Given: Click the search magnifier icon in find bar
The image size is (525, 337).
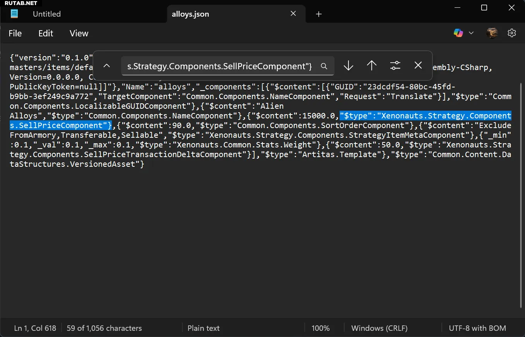Looking at the screenshot, I should tap(324, 66).
